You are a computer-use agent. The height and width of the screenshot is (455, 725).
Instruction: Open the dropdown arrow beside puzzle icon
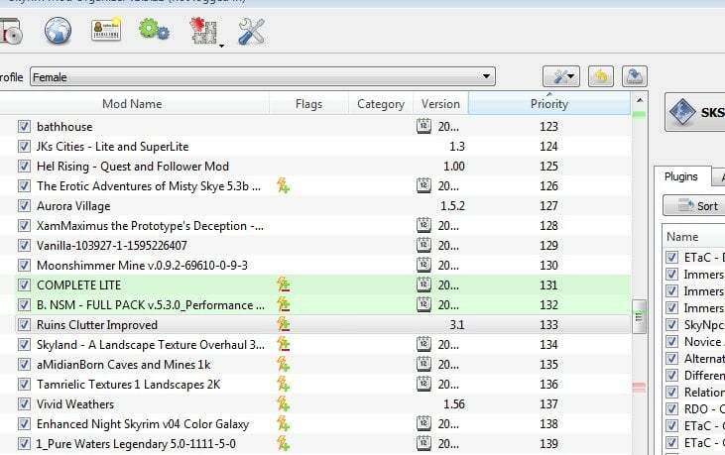(x=221, y=46)
